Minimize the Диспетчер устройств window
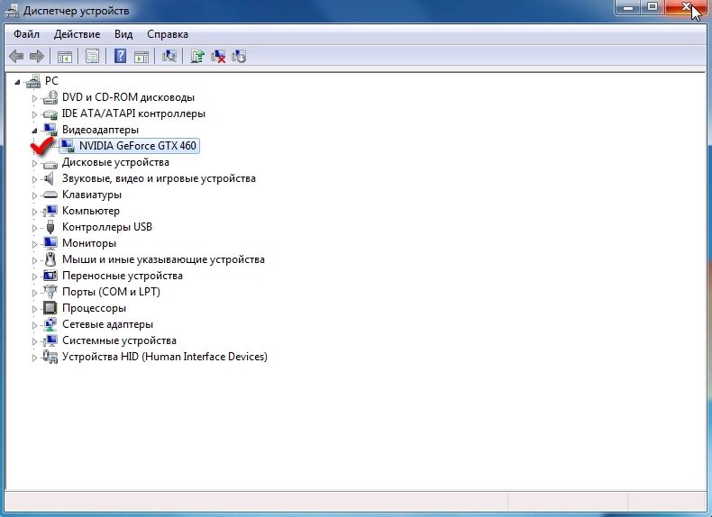 pyautogui.click(x=628, y=7)
